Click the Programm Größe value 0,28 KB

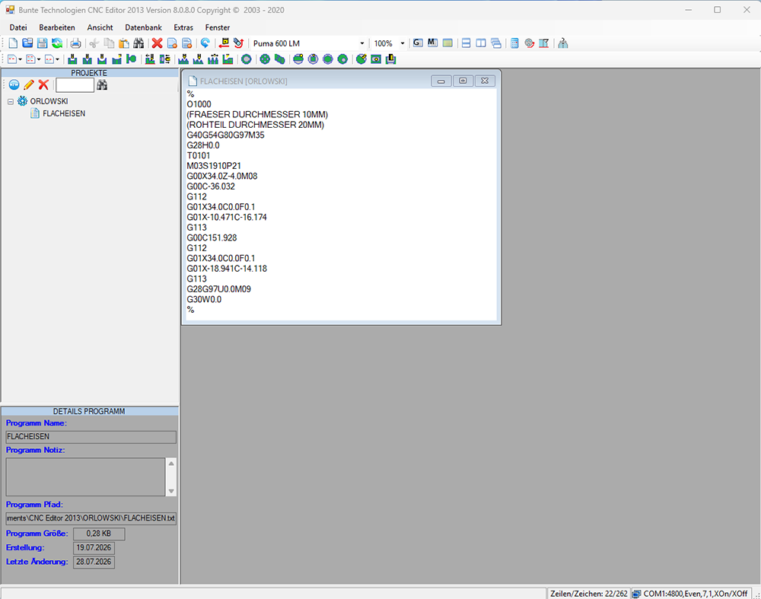[x=99, y=534]
